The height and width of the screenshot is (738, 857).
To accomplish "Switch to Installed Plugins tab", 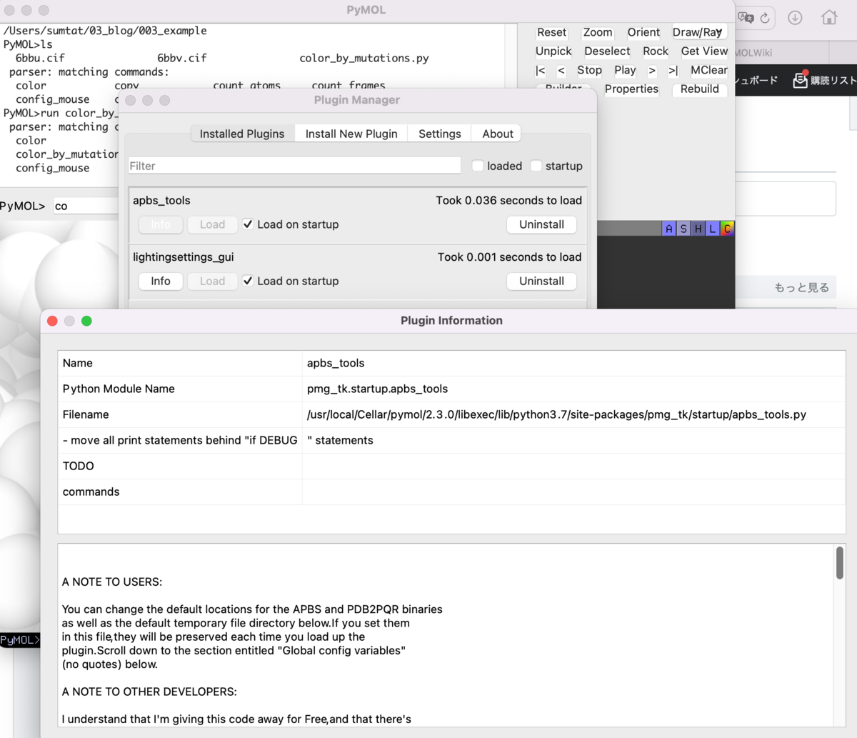I will (x=242, y=134).
